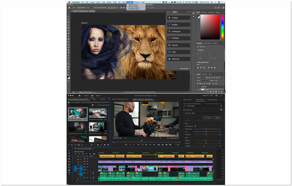The height and width of the screenshot is (186, 292).
Task: Click the rainbow hue slider strip
Action: (x=222, y=27)
